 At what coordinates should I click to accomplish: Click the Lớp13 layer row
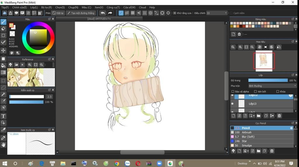tap(262, 104)
